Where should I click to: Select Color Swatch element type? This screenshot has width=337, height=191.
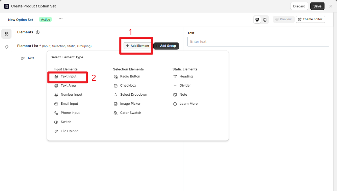[x=130, y=113]
